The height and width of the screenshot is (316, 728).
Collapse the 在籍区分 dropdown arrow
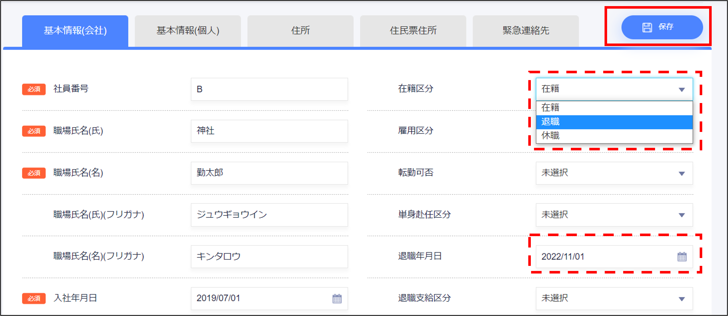click(682, 89)
